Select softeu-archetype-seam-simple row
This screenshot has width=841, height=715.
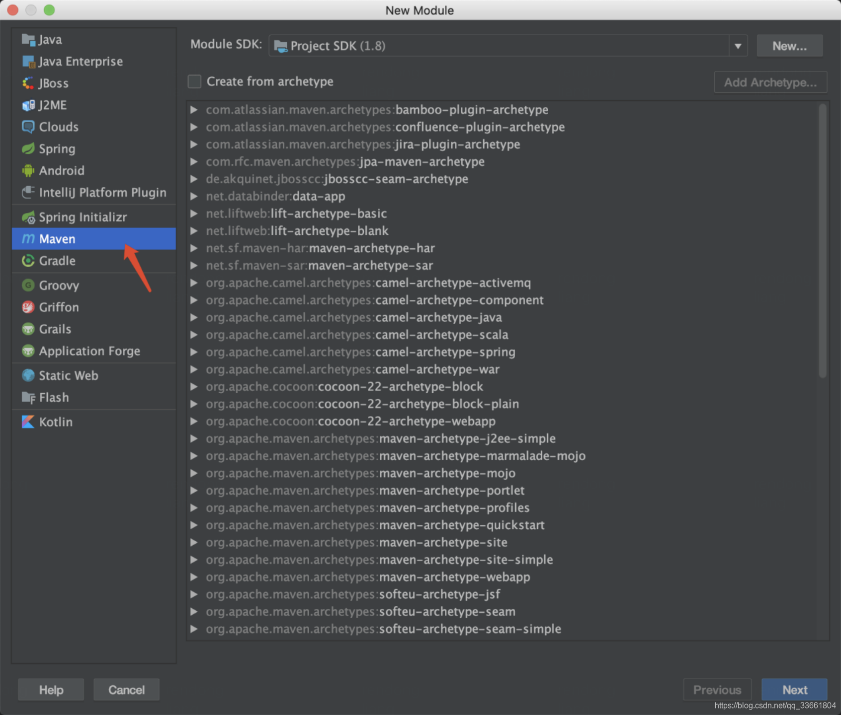click(x=503, y=629)
